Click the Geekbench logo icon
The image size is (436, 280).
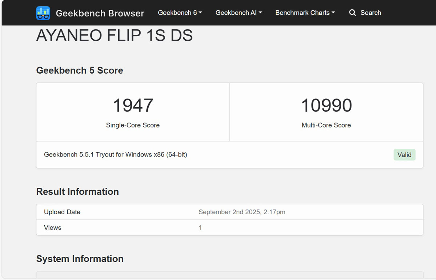[x=43, y=13]
